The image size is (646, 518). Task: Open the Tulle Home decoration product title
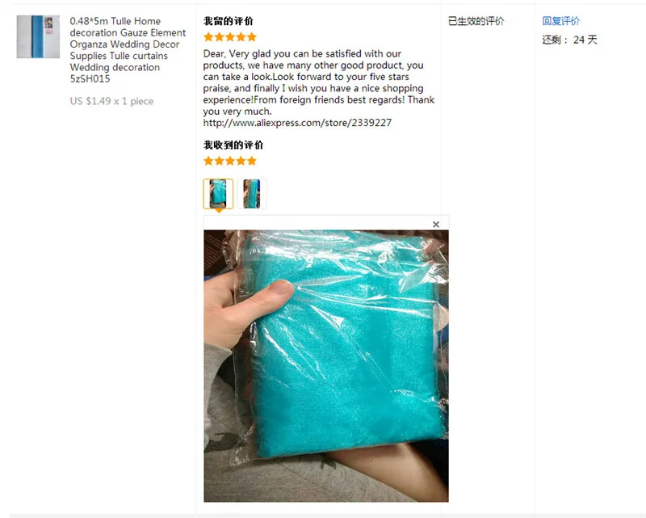coord(128,50)
